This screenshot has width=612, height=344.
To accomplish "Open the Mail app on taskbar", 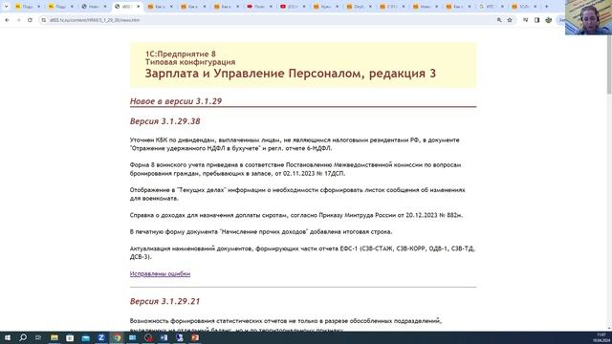I will coord(85,337).
